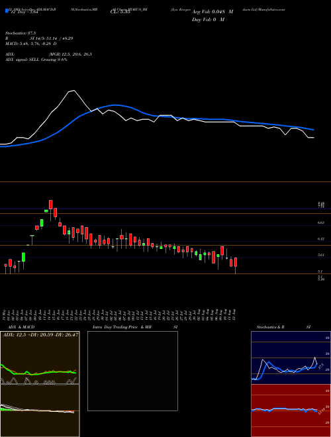Viewport: 331px width, 437px height.
Task: Click the '6.62' price axis label
Action: coord(321,222)
